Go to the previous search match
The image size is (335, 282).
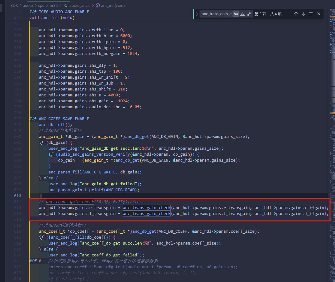click(x=296, y=14)
